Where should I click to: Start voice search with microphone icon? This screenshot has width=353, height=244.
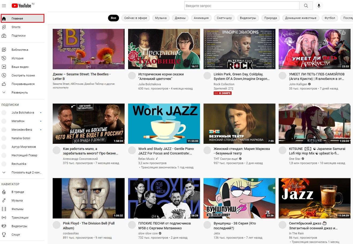[319, 6]
